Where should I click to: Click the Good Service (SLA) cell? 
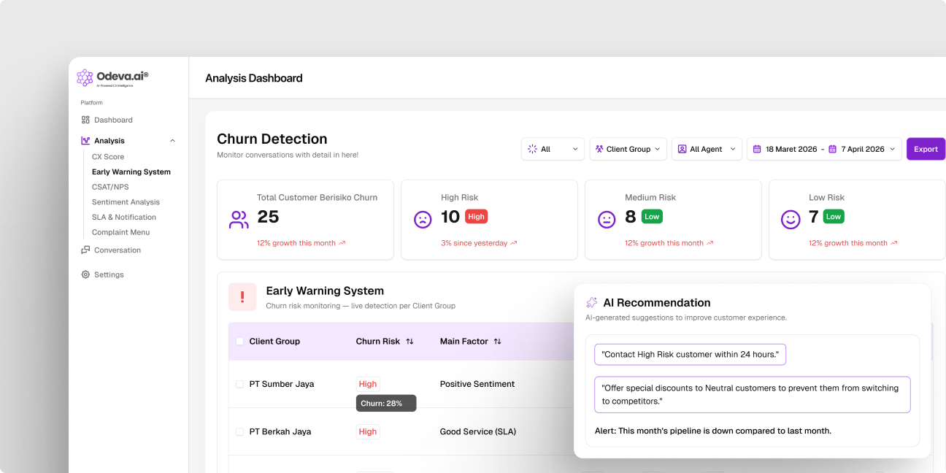click(478, 431)
